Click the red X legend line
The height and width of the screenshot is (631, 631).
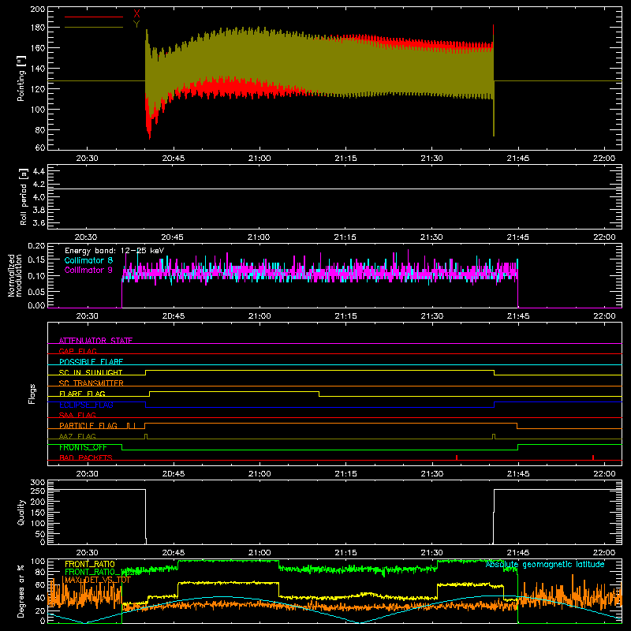(94, 17)
